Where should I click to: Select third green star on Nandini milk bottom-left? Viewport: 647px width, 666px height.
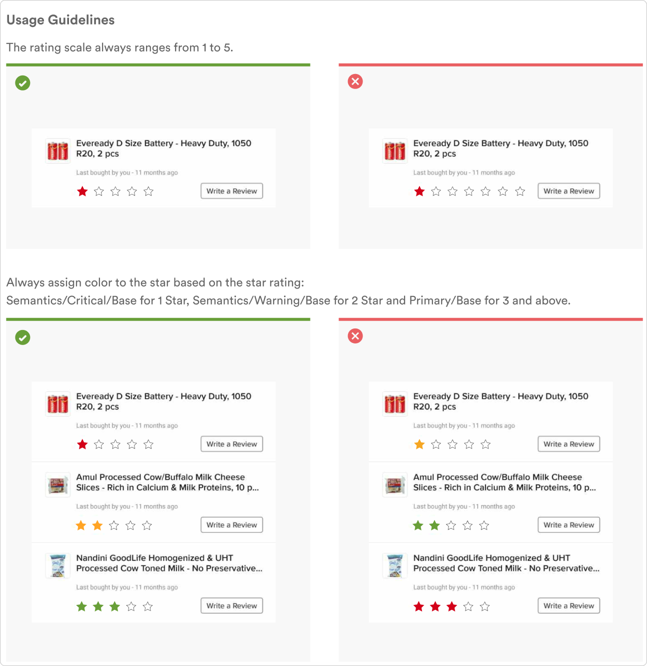pos(114,606)
